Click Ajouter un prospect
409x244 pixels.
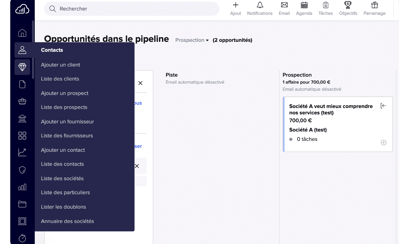click(x=65, y=93)
